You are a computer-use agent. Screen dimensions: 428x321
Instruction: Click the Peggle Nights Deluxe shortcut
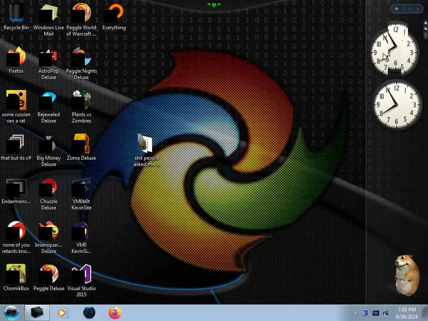82,63
